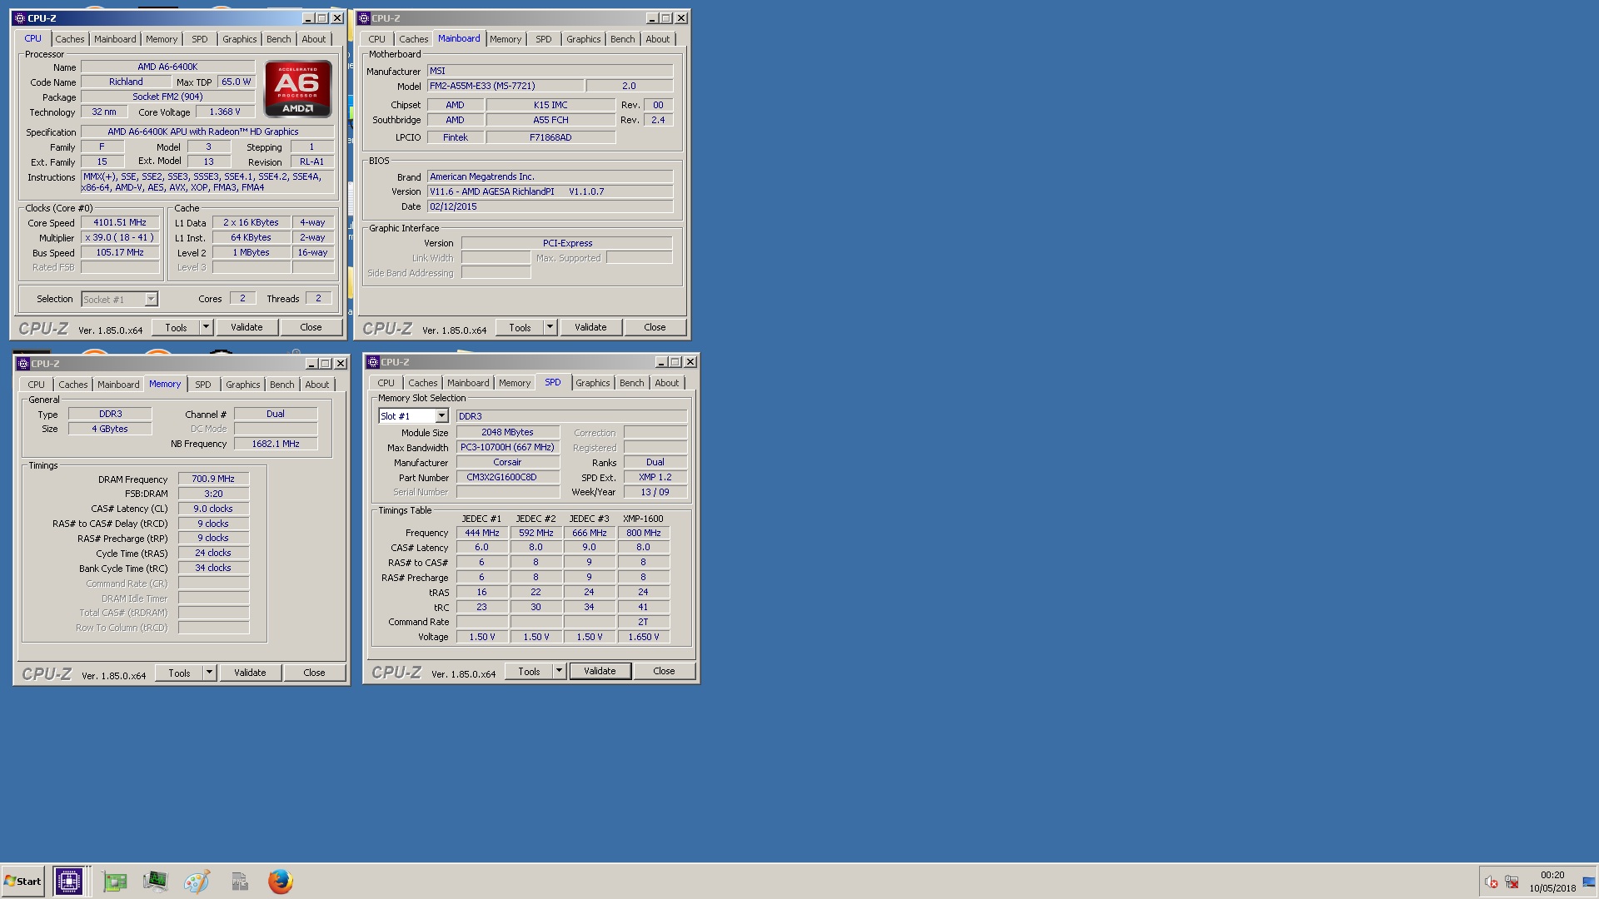Click Tools button in the Memory window

coord(180,673)
